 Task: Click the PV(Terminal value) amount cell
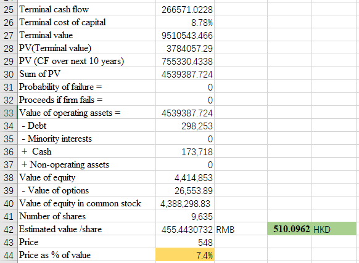point(185,48)
